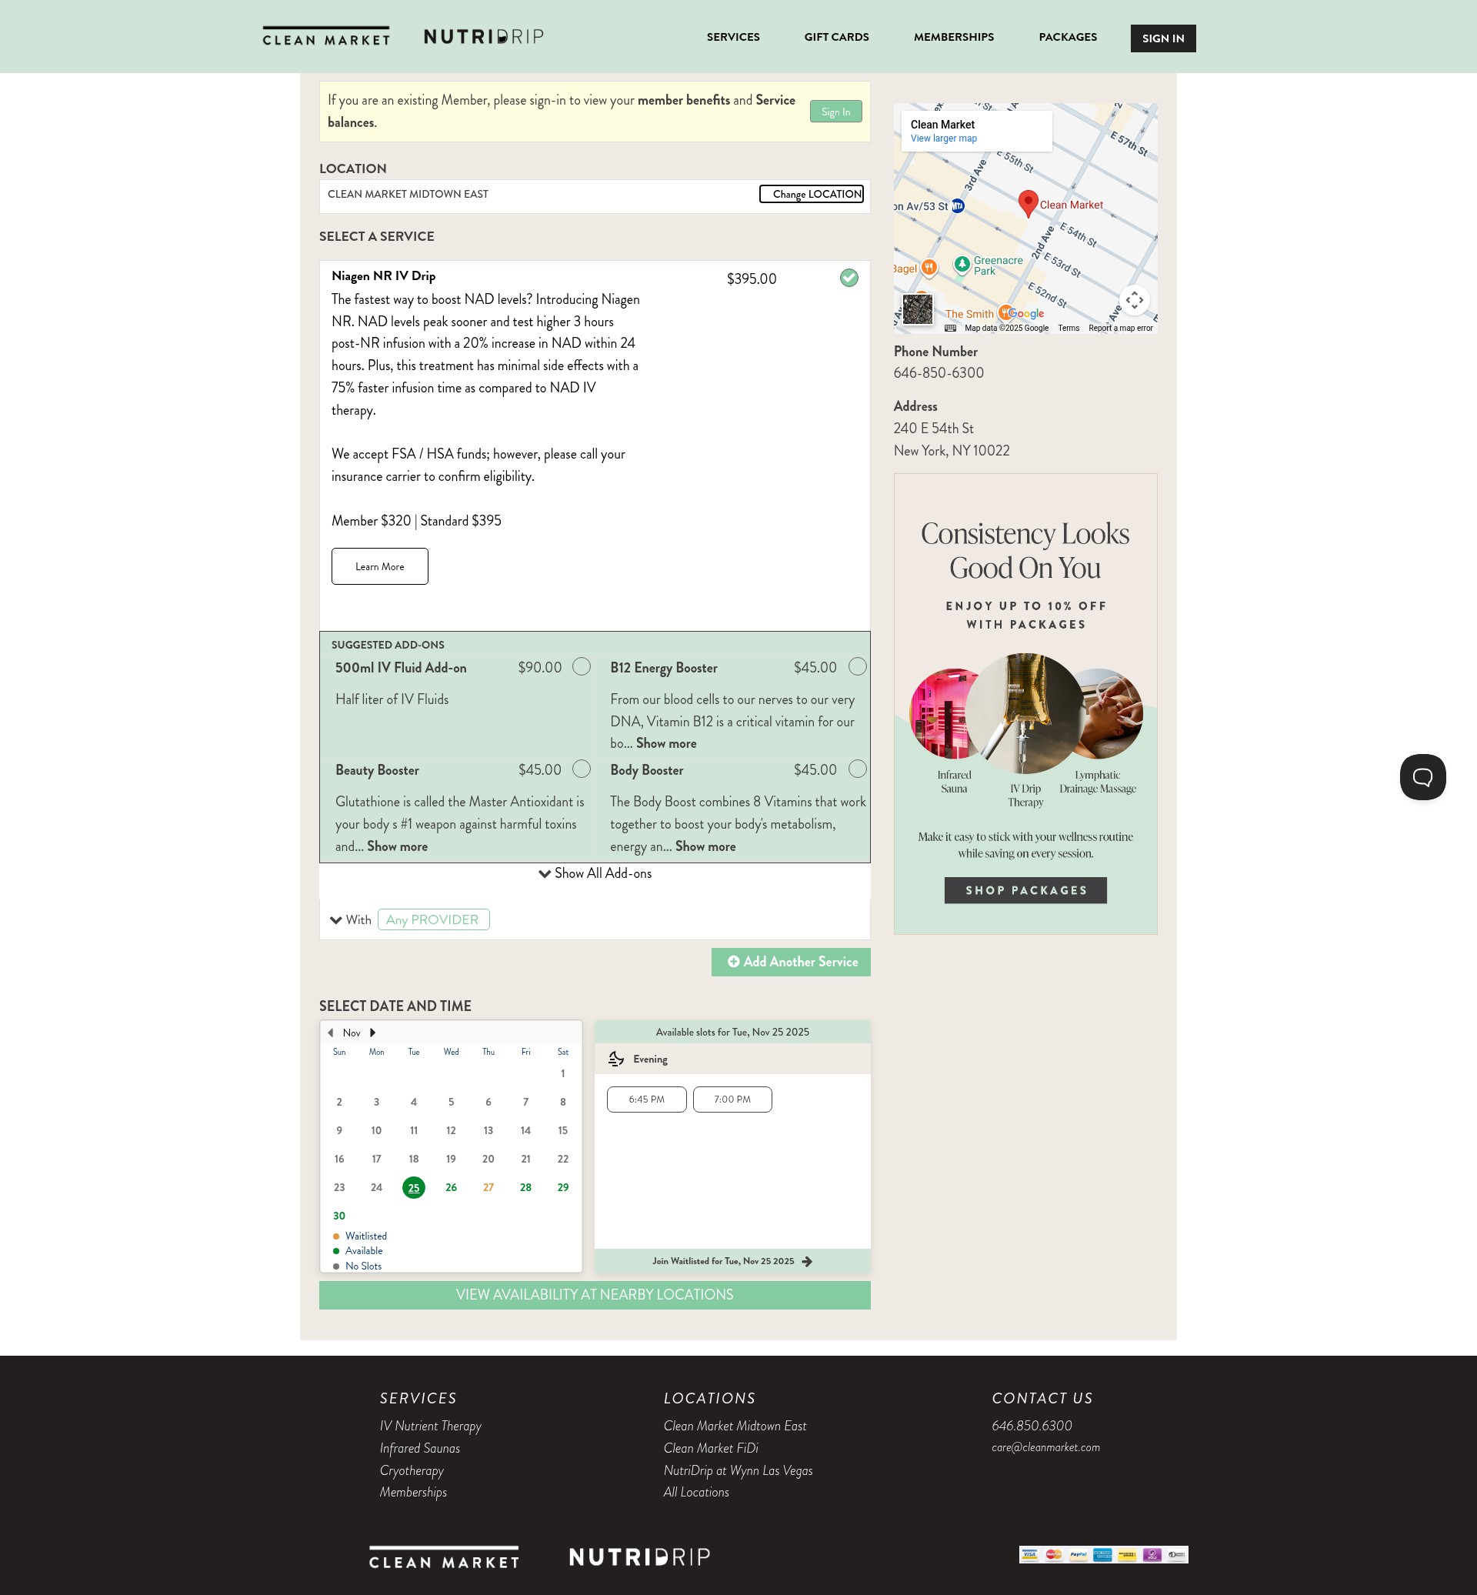Switch to satellite map thumbnail

(x=918, y=309)
